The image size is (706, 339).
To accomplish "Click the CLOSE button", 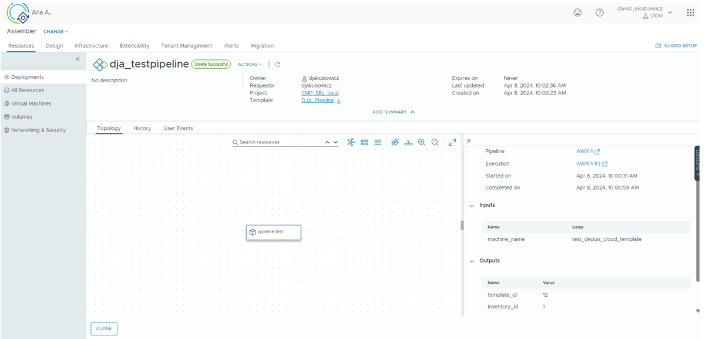I will (104, 328).
